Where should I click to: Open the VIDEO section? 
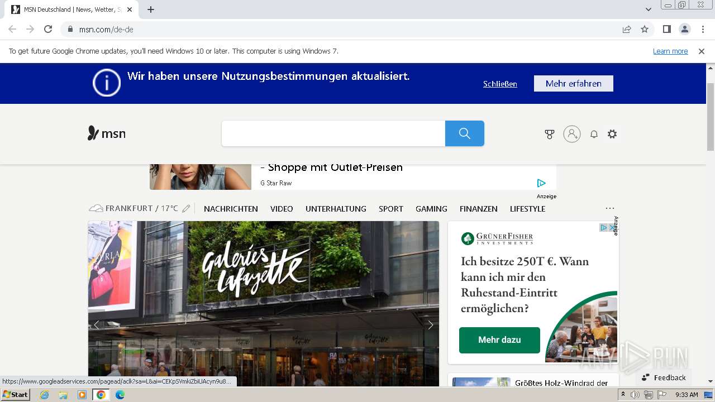tap(282, 209)
